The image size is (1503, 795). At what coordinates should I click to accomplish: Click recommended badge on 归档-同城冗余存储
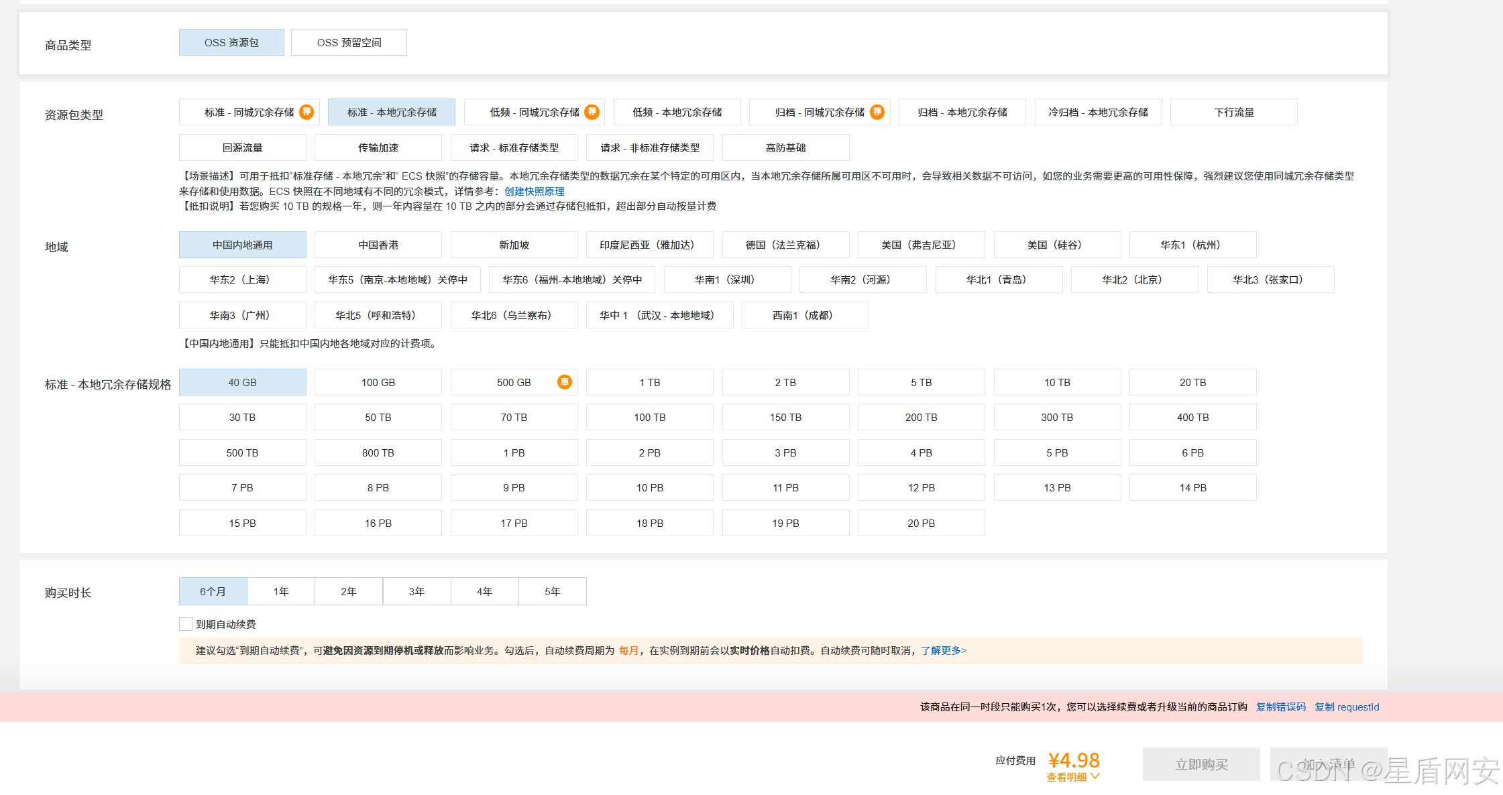[x=877, y=112]
